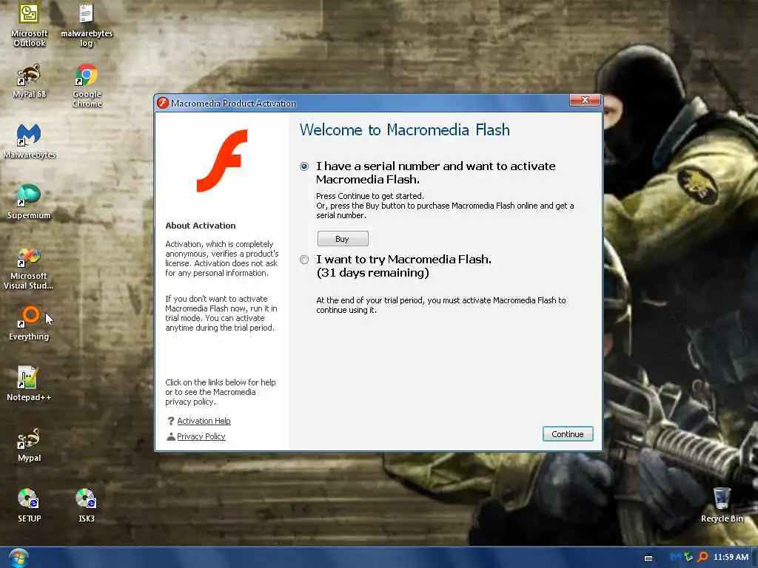The image size is (758, 568).
Task: Open the Activation Help link
Action: (204, 421)
